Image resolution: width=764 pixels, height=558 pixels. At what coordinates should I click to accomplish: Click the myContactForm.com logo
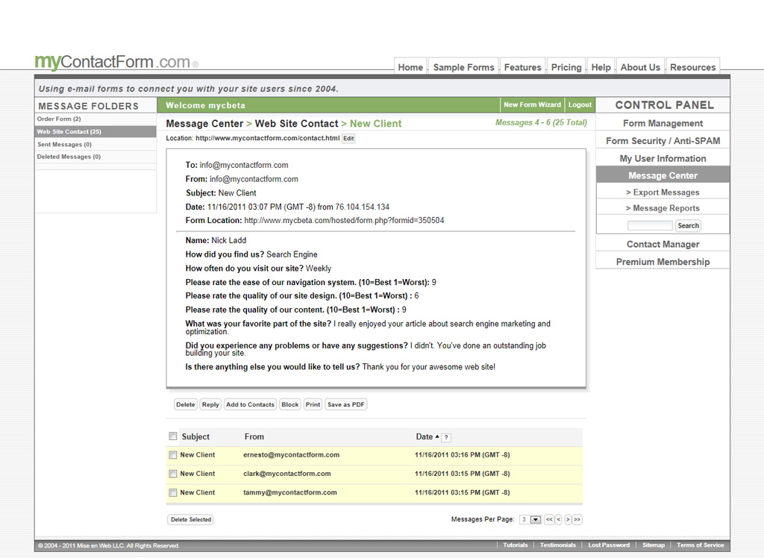(x=116, y=62)
